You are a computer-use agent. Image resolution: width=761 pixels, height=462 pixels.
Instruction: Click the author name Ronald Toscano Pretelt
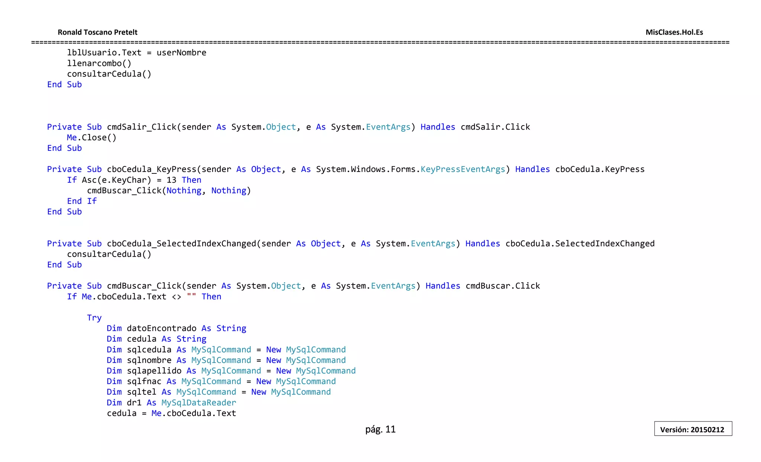point(97,32)
